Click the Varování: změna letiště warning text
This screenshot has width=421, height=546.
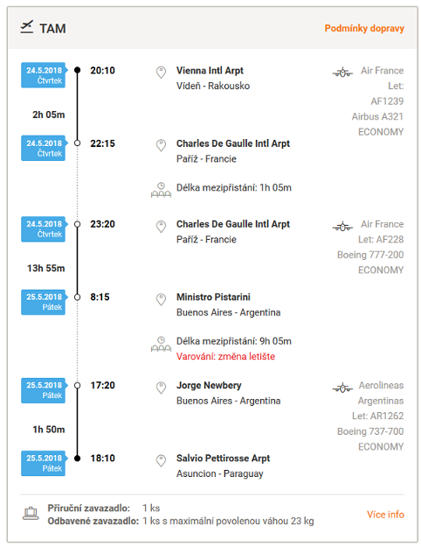(225, 356)
